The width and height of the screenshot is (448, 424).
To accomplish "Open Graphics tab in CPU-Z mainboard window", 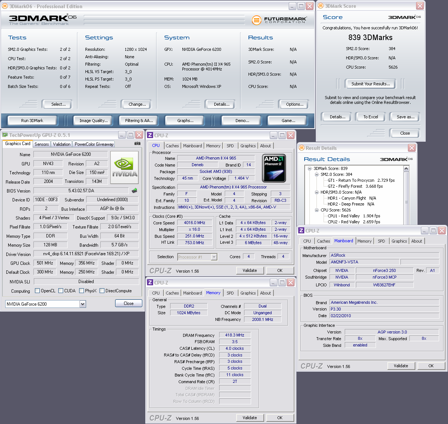I will (x=399, y=241).
